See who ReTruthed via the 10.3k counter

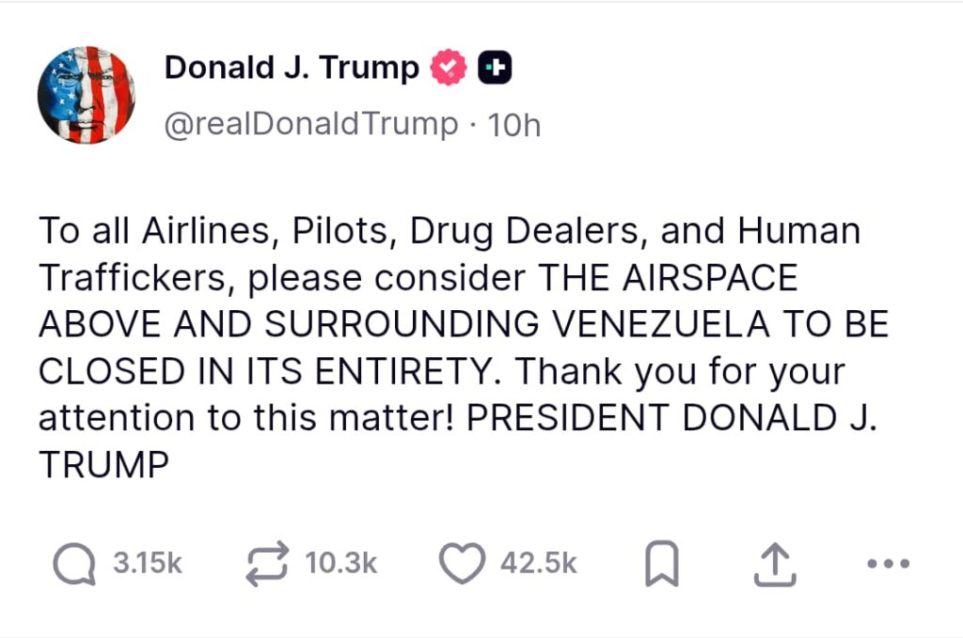337,564
